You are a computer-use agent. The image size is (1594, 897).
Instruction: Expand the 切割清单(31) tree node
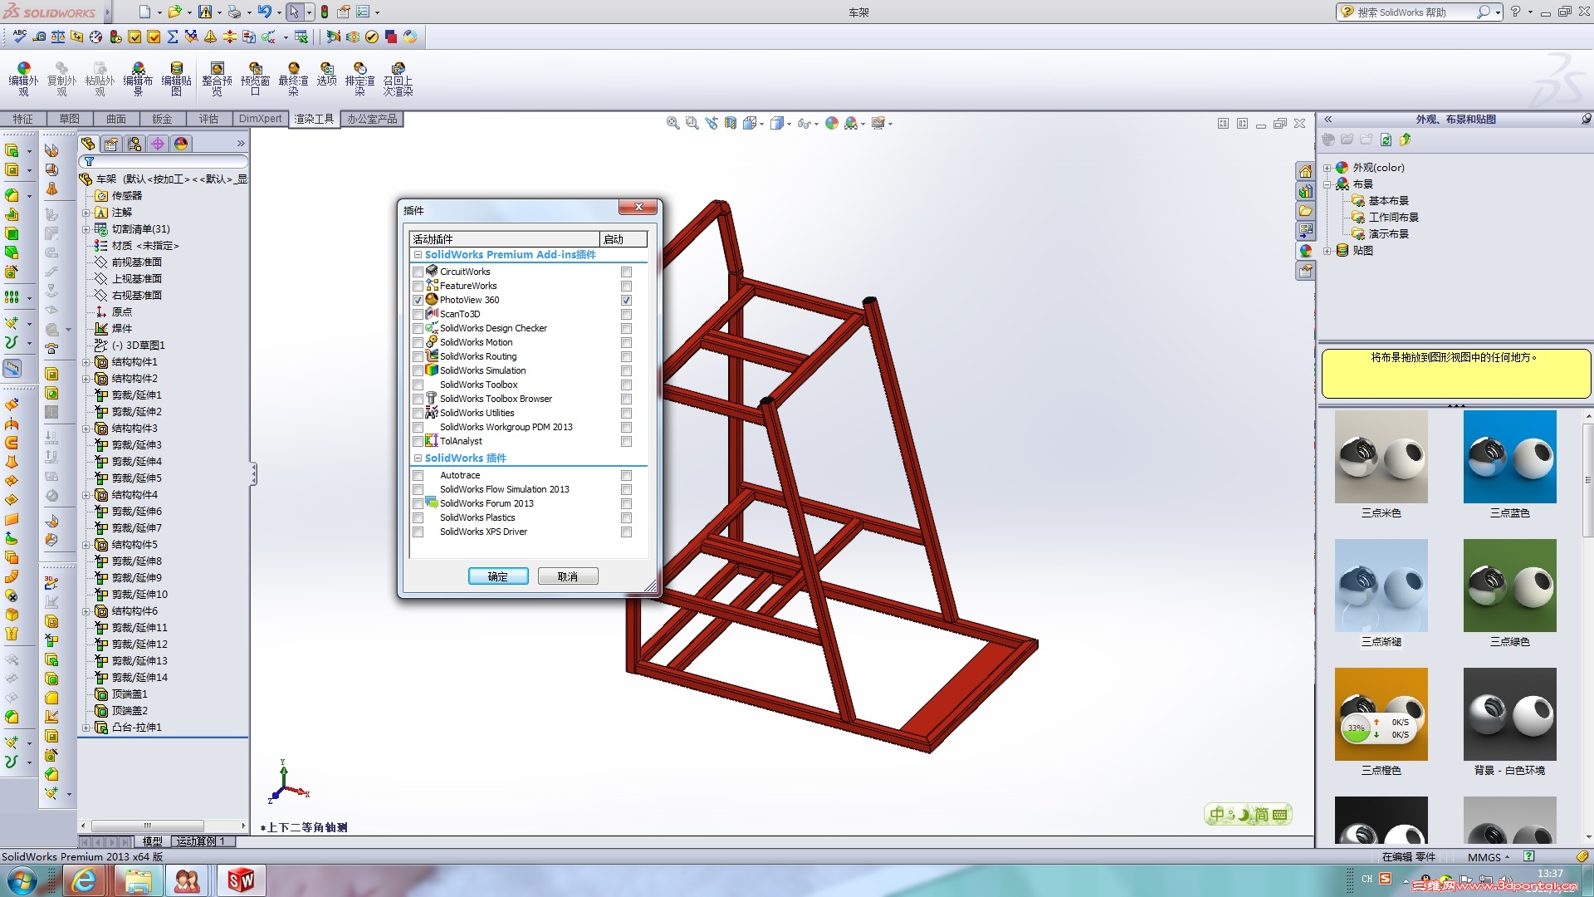click(x=86, y=229)
